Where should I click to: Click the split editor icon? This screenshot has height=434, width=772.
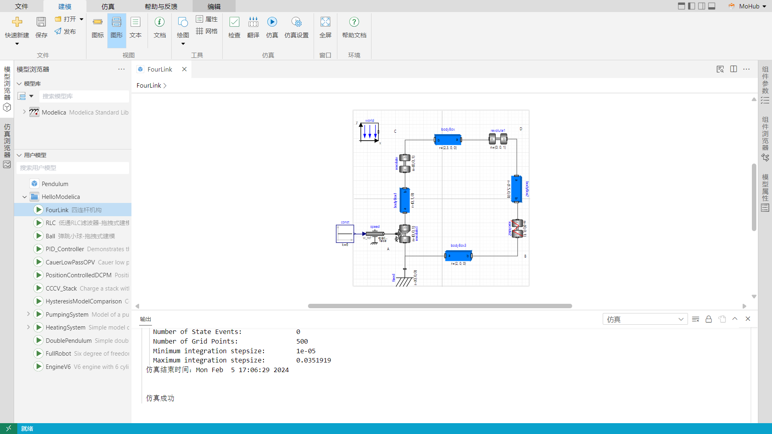coord(733,69)
